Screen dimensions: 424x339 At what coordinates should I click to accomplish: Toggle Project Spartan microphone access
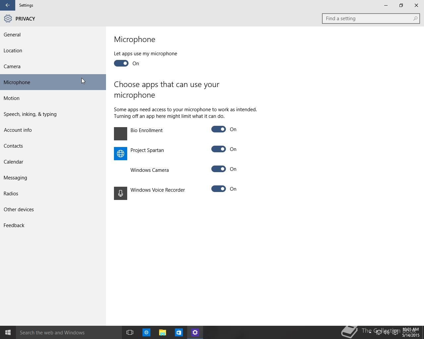[219, 149]
